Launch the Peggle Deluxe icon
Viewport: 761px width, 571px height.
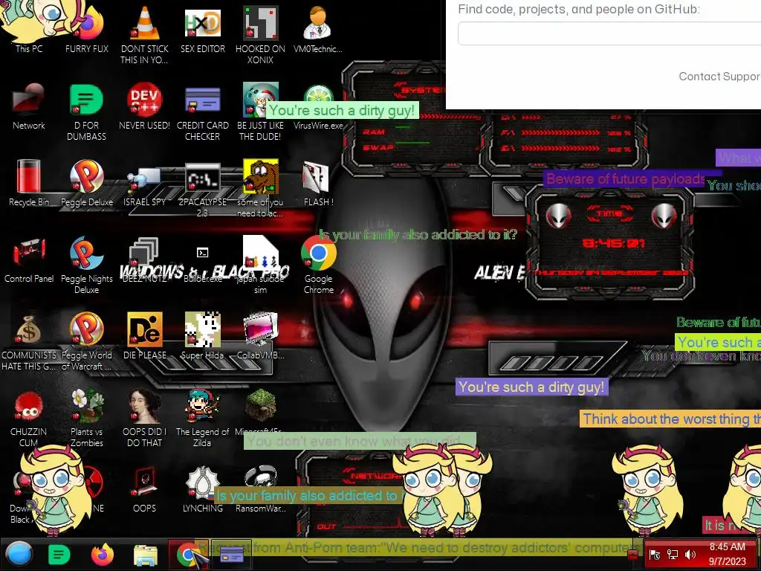pos(87,184)
